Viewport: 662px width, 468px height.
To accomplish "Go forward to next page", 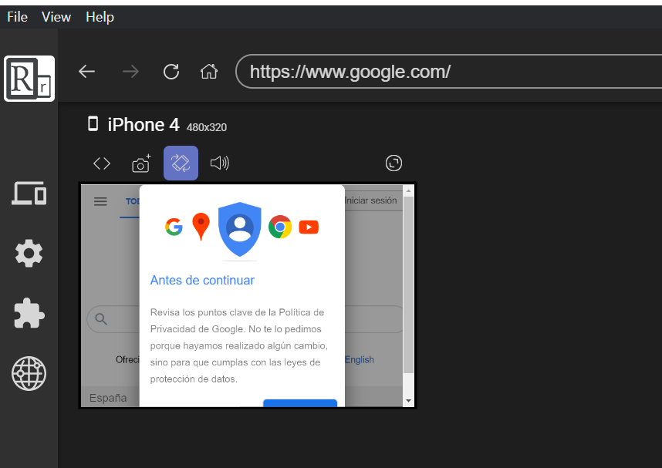I will 130,72.
